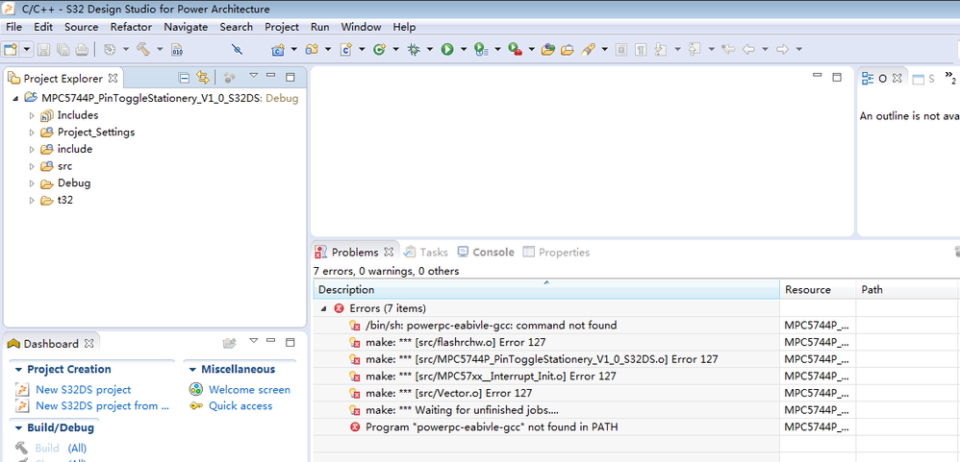960x462 pixels.
Task: Toggle the skip all breakpoints icon
Action: tap(238, 50)
